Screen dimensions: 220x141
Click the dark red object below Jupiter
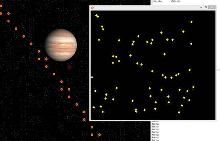69,67
